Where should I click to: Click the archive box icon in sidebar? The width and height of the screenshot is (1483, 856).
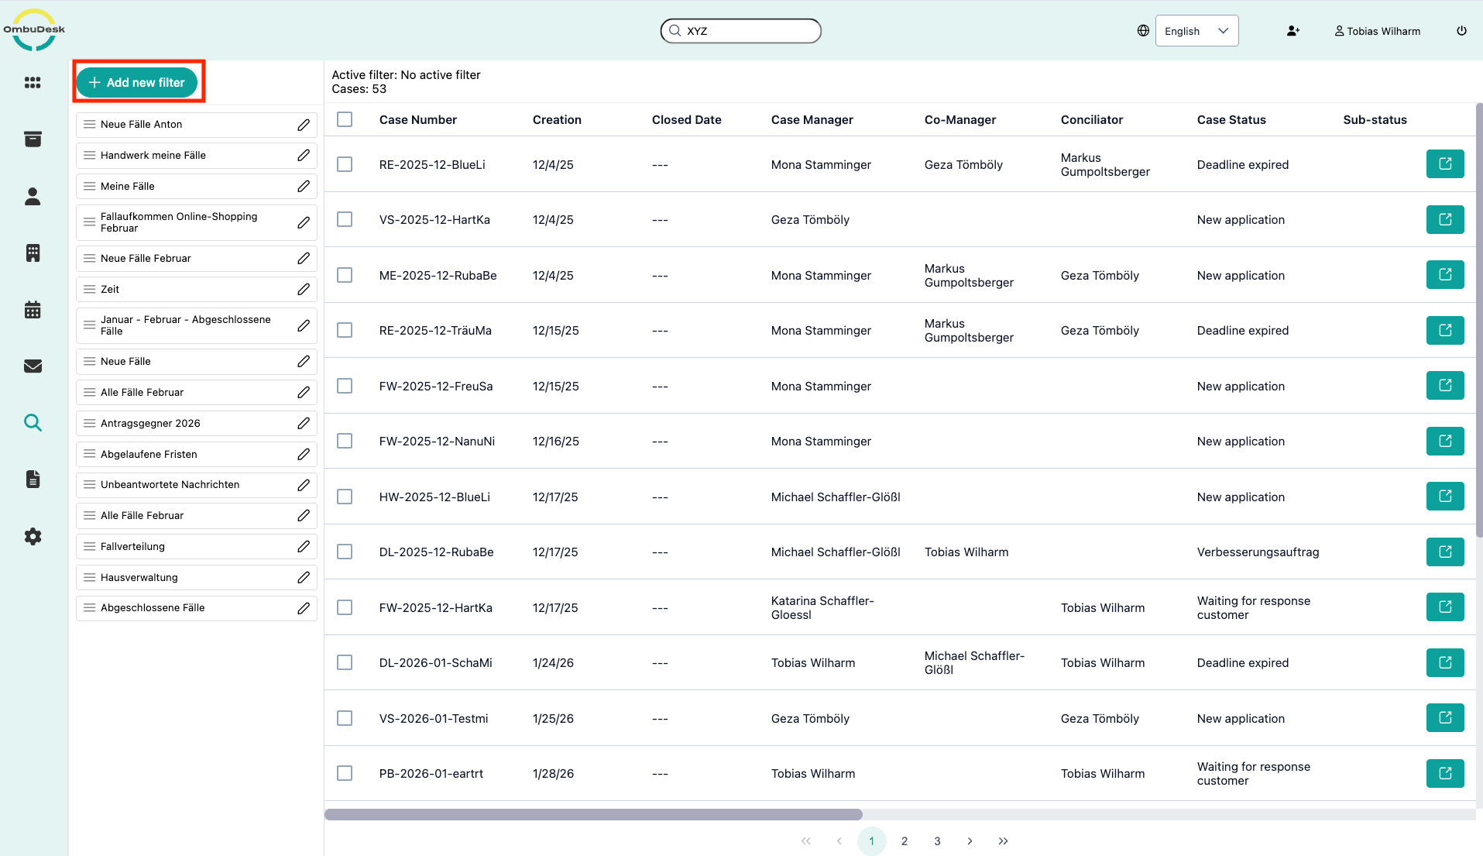(33, 139)
